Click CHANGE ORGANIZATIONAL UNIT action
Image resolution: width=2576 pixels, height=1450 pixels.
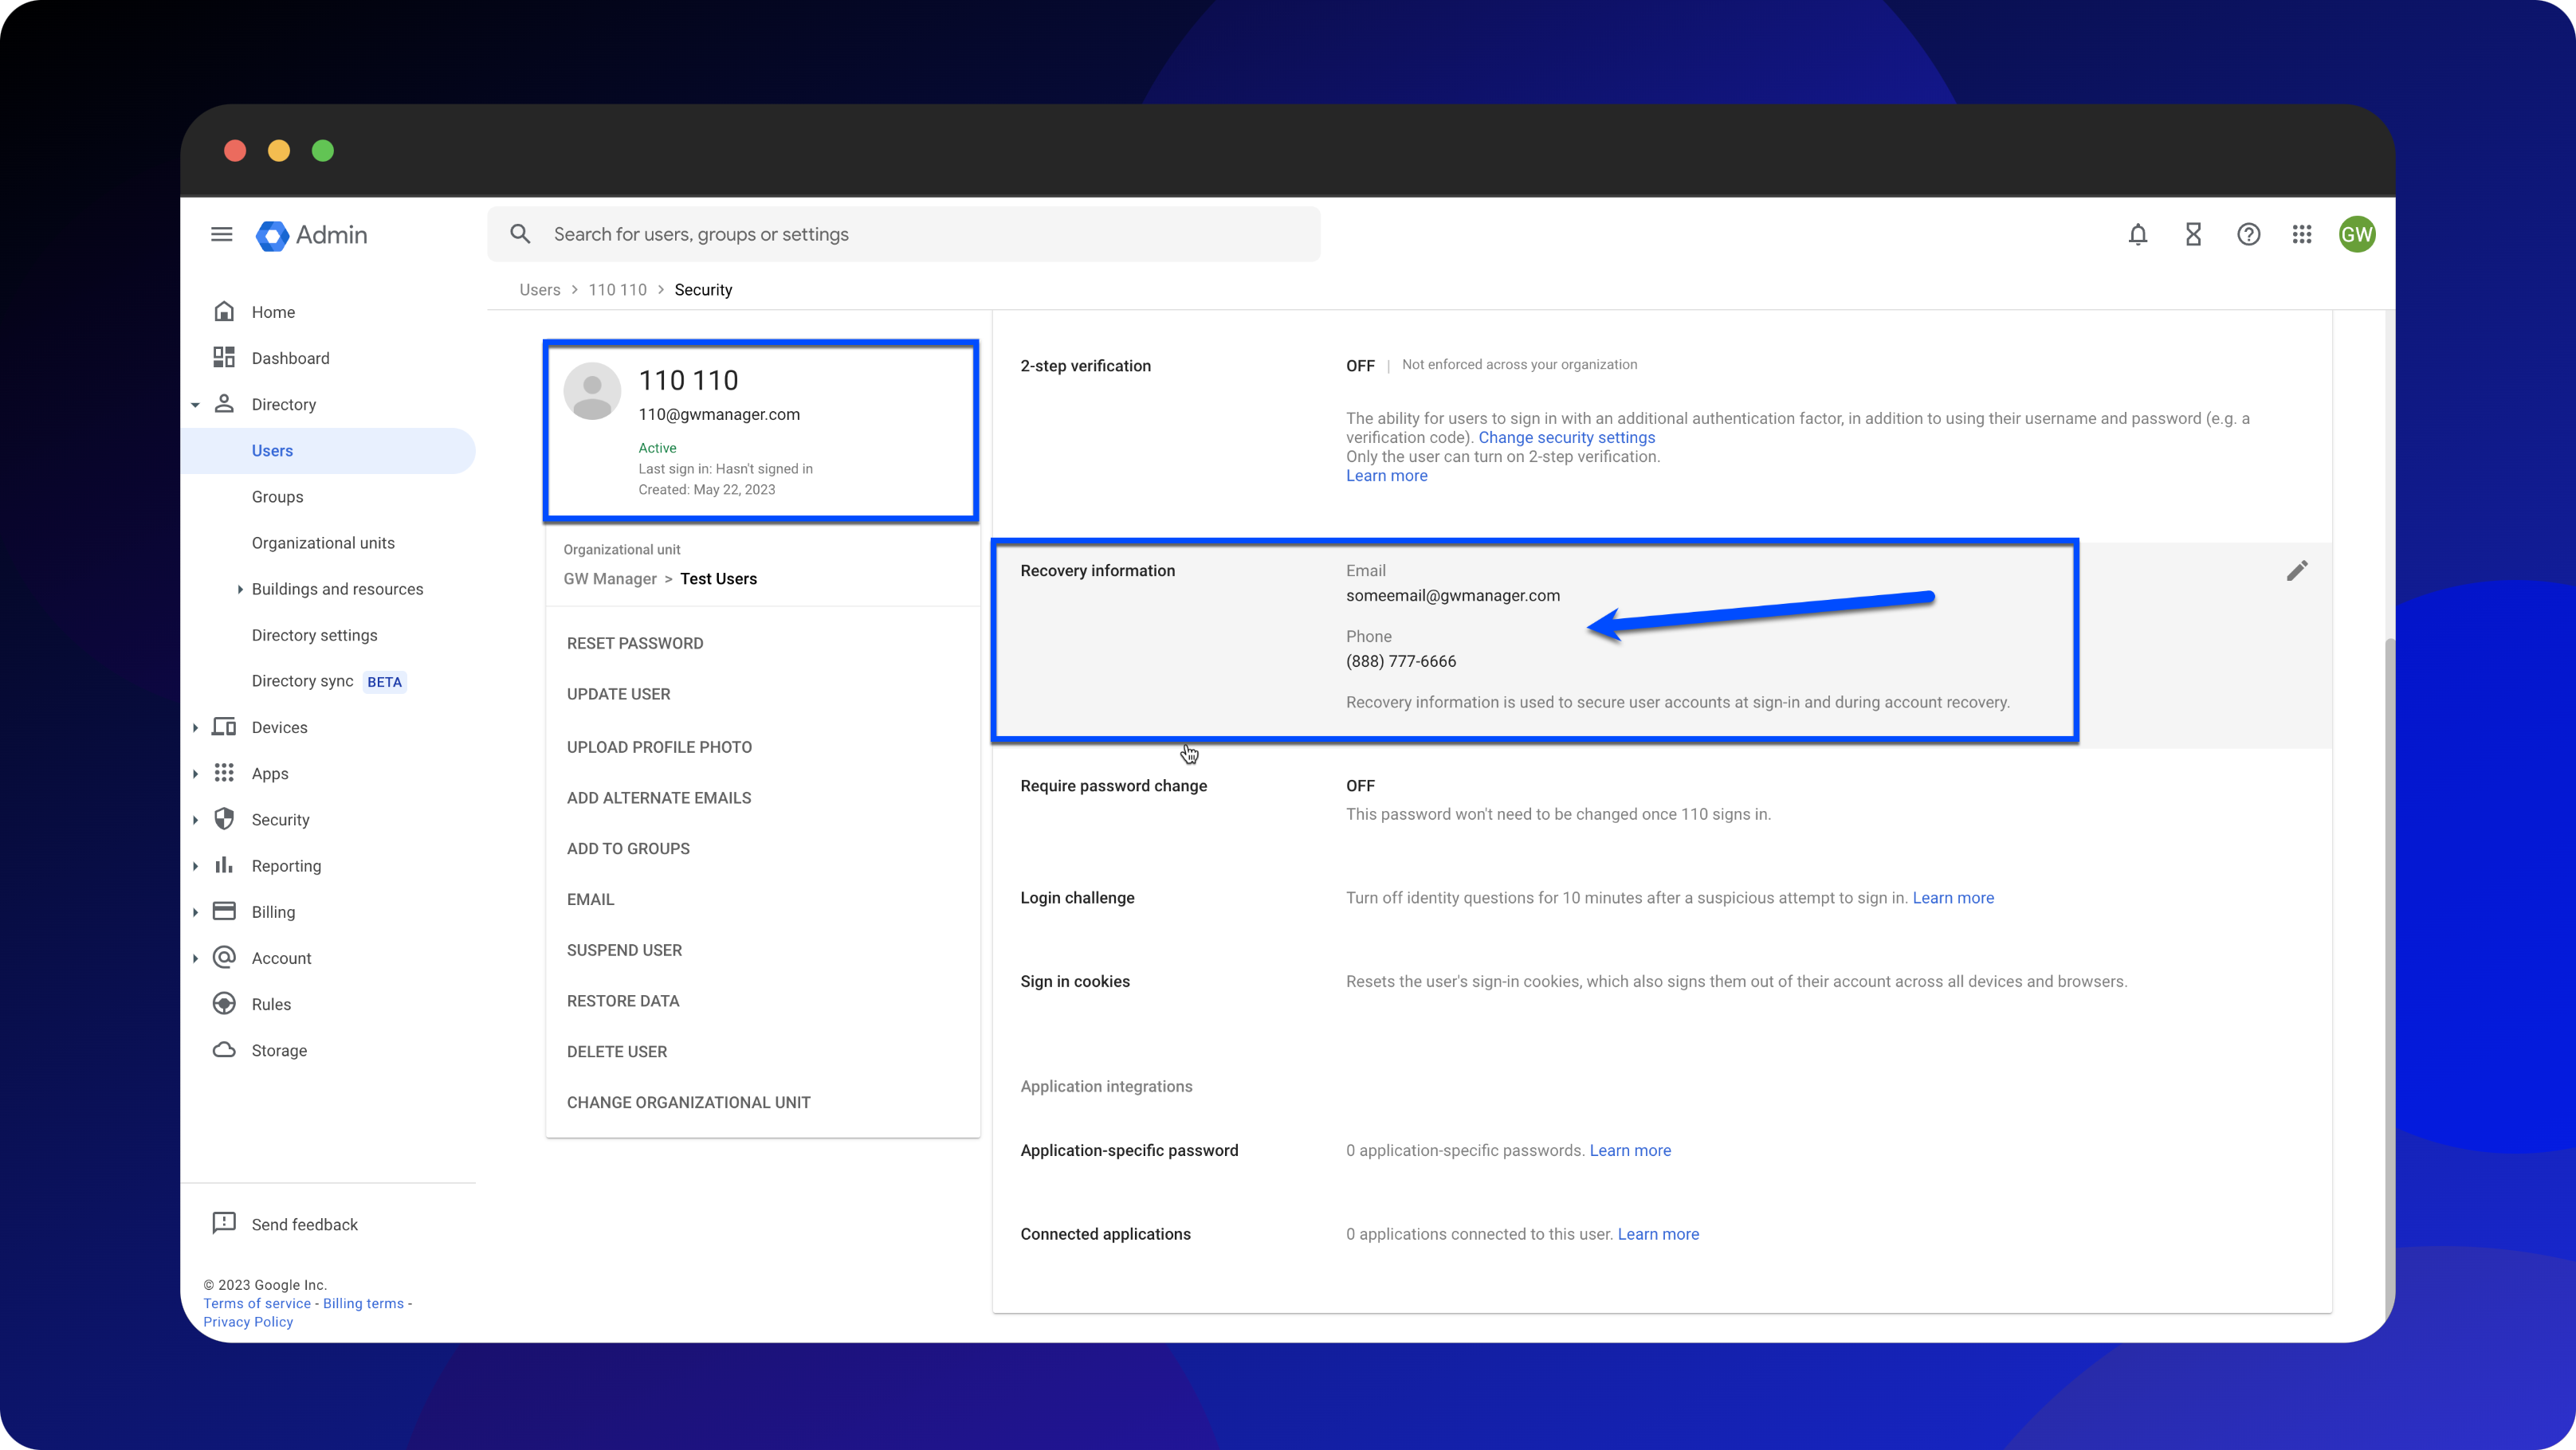pyautogui.click(x=688, y=1103)
